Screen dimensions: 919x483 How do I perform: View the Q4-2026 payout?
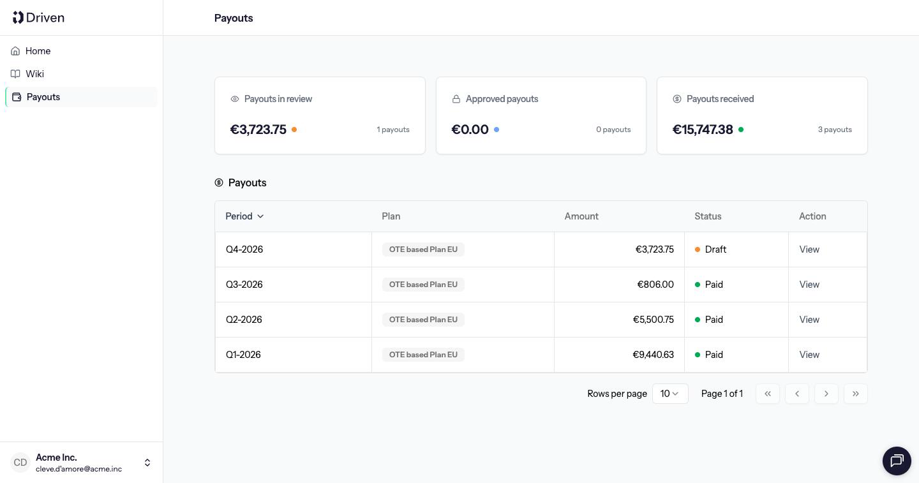pos(809,249)
